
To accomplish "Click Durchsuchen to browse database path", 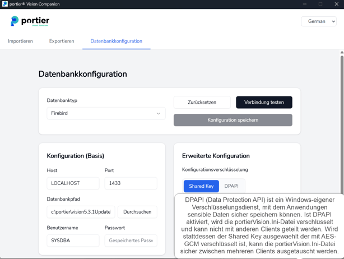I will [137, 212].
